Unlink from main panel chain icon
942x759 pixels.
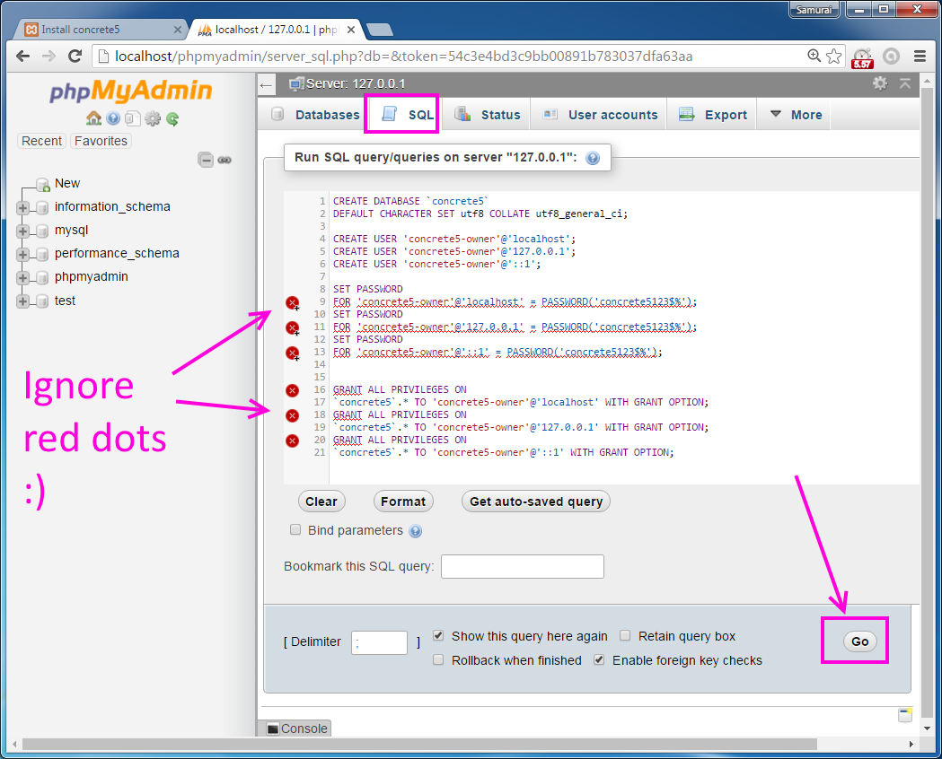[x=224, y=161]
